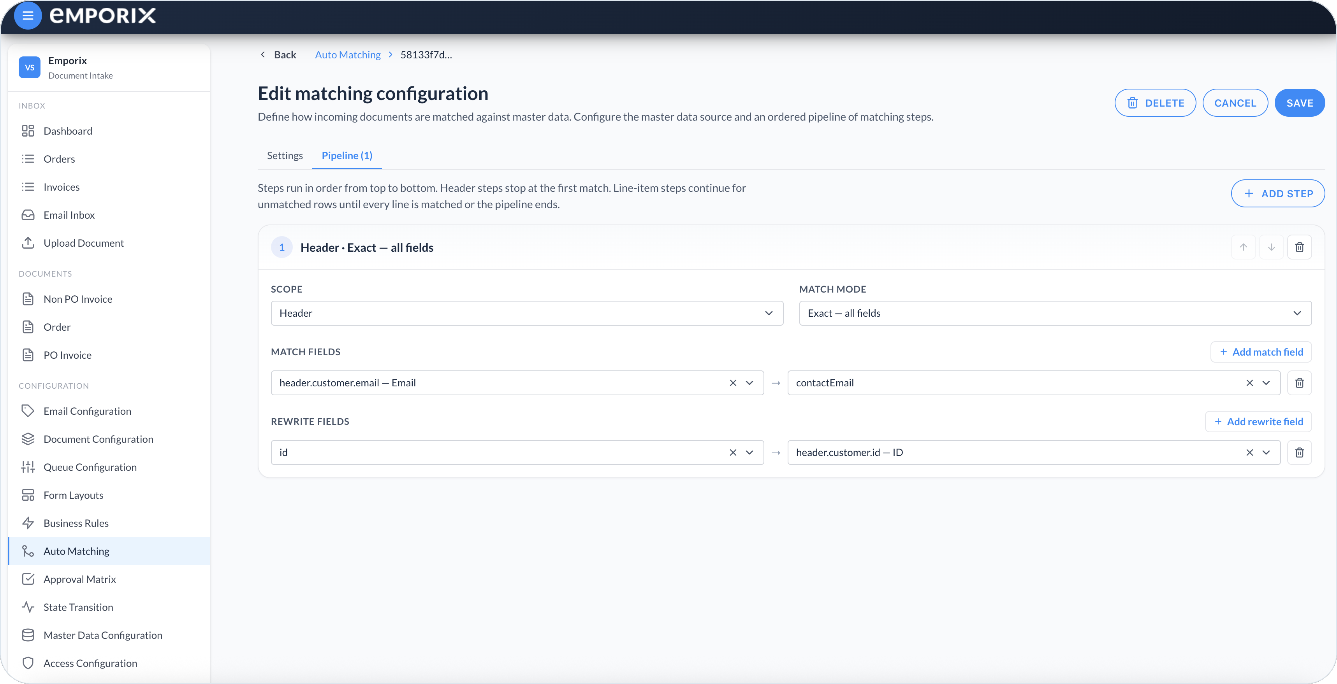Click Add Step button
This screenshot has height=684, width=1337.
(1277, 193)
